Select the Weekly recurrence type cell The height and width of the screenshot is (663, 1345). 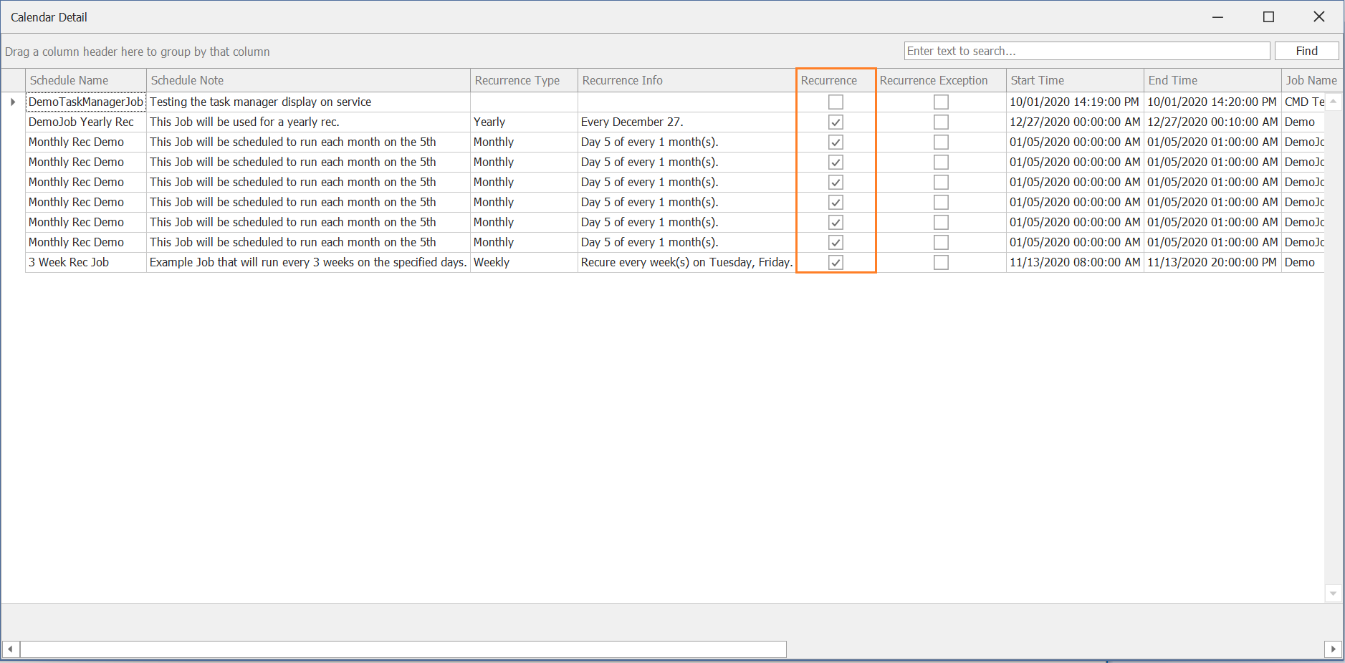524,263
